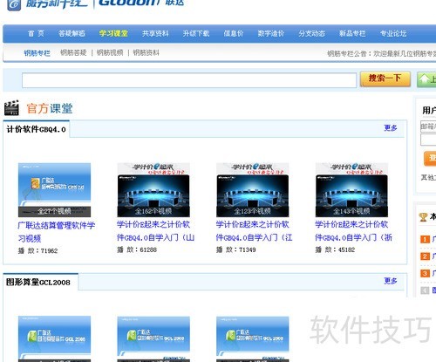The height and width of the screenshot is (362, 436).
Task: Focus the main search input box
Action: point(189,80)
